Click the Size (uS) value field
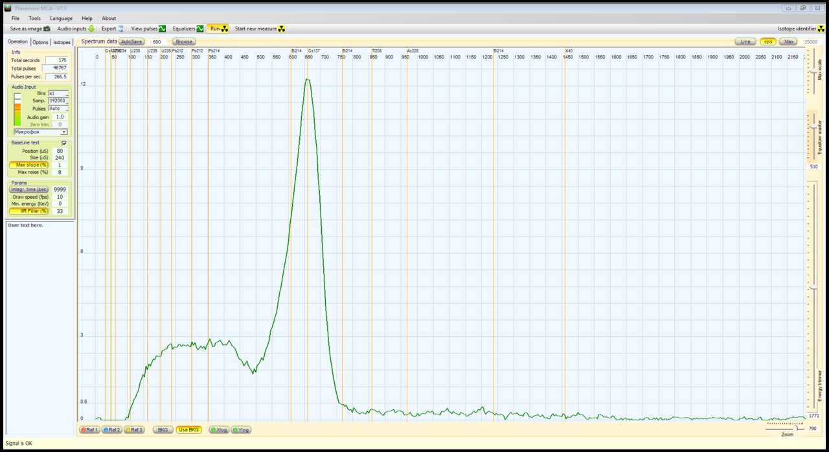This screenshot has width=829, height=452. (60, 158)
